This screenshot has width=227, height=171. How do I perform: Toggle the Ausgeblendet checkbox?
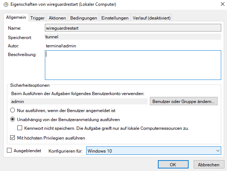point(10,150)
